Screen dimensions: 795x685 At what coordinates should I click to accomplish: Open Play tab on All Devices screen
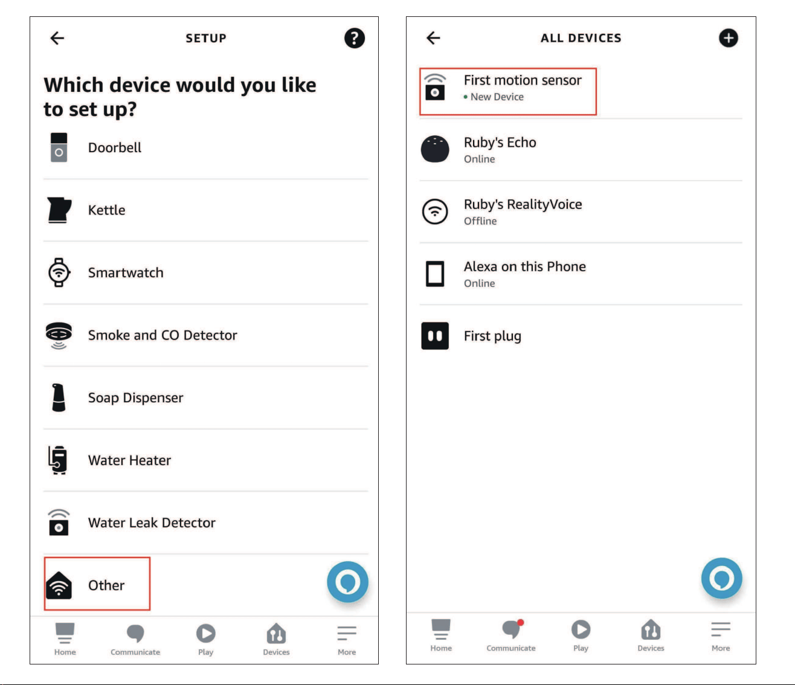(x=581, y=635)
